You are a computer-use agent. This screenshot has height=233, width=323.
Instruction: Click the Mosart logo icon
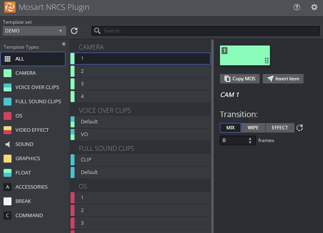[10, 7]
